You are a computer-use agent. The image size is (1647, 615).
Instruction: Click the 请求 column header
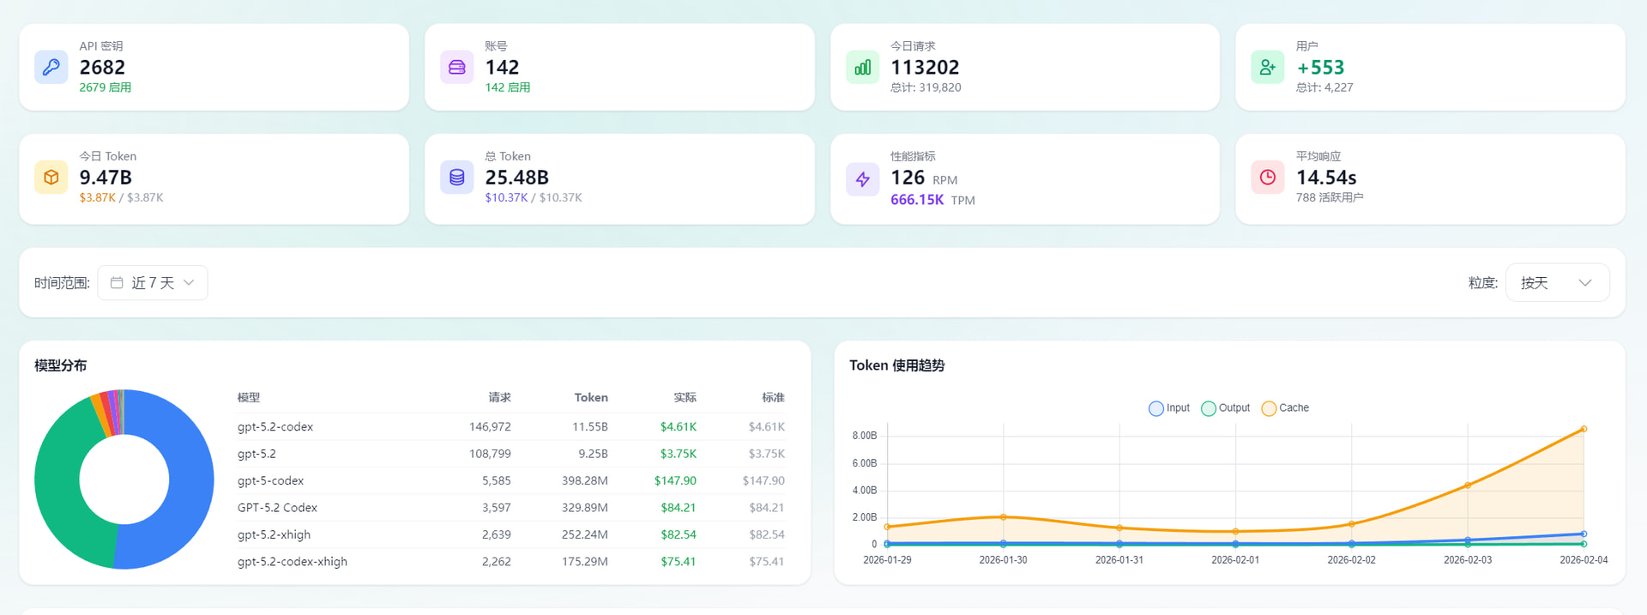click(x=499, y=398)
